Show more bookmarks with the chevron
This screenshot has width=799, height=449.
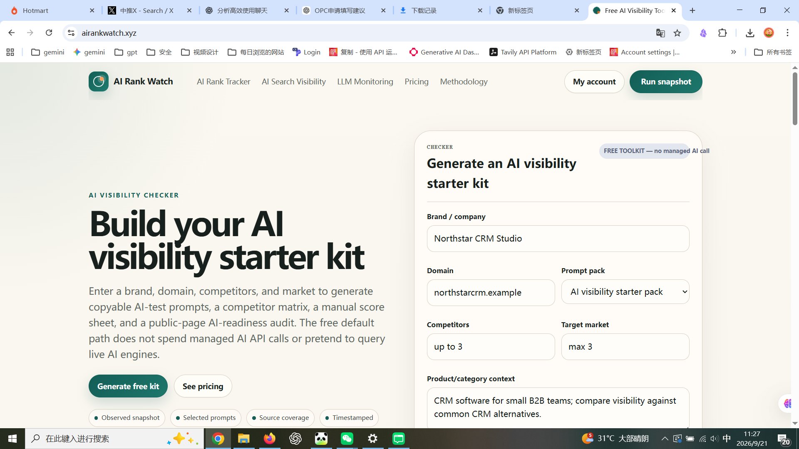[733, 52]
